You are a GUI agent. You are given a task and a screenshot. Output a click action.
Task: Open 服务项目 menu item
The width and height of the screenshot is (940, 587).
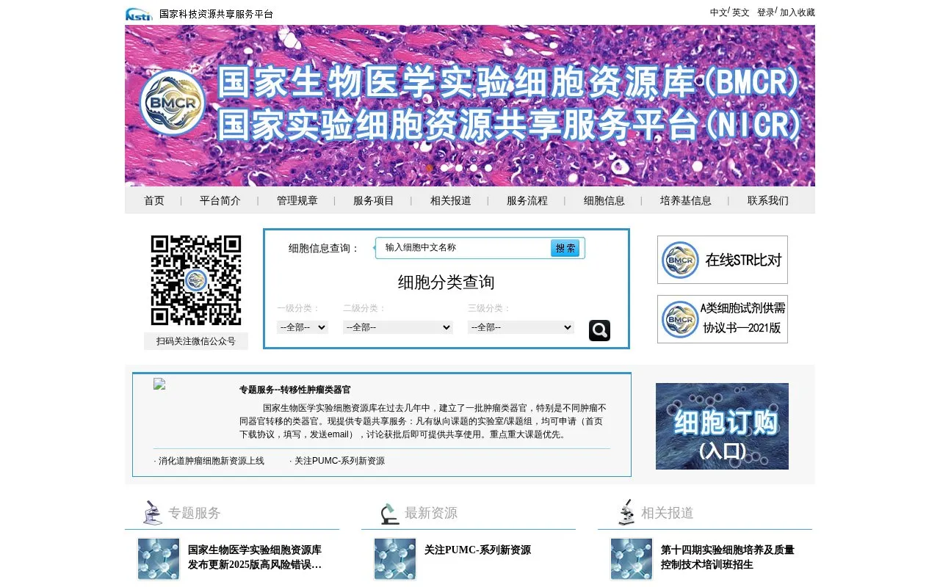pyautogui.click(x=374, y=200)
